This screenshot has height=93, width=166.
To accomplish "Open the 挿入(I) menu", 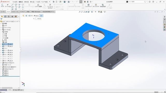I will (x=32, y=2).
